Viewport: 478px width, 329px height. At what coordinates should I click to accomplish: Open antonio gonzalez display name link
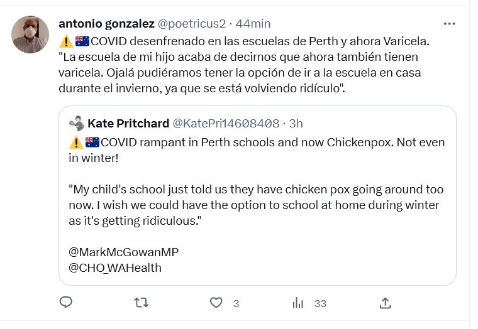pos(106,24)
